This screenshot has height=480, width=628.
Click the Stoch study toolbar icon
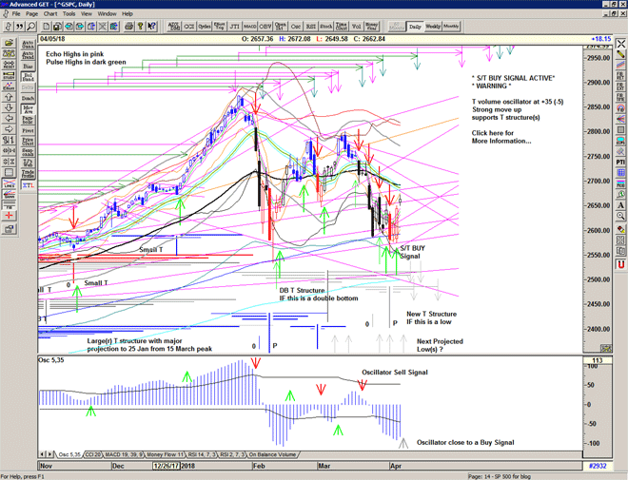(326, 28)
